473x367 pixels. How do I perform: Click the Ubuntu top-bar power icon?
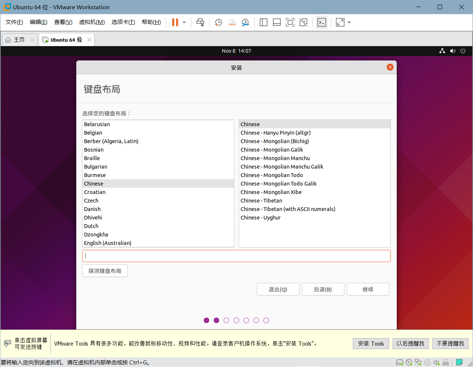463,51
